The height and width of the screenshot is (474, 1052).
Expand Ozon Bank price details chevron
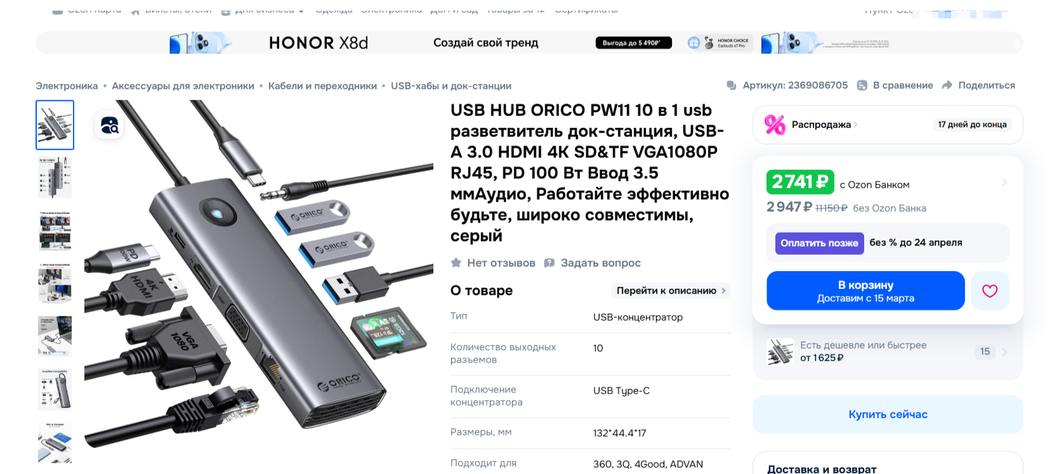click(x=1004, y=183)
